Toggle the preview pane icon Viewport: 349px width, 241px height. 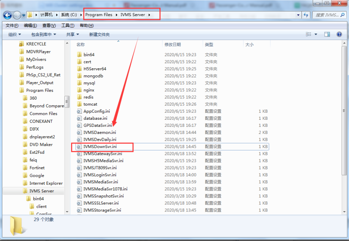[x=327, y=34]
